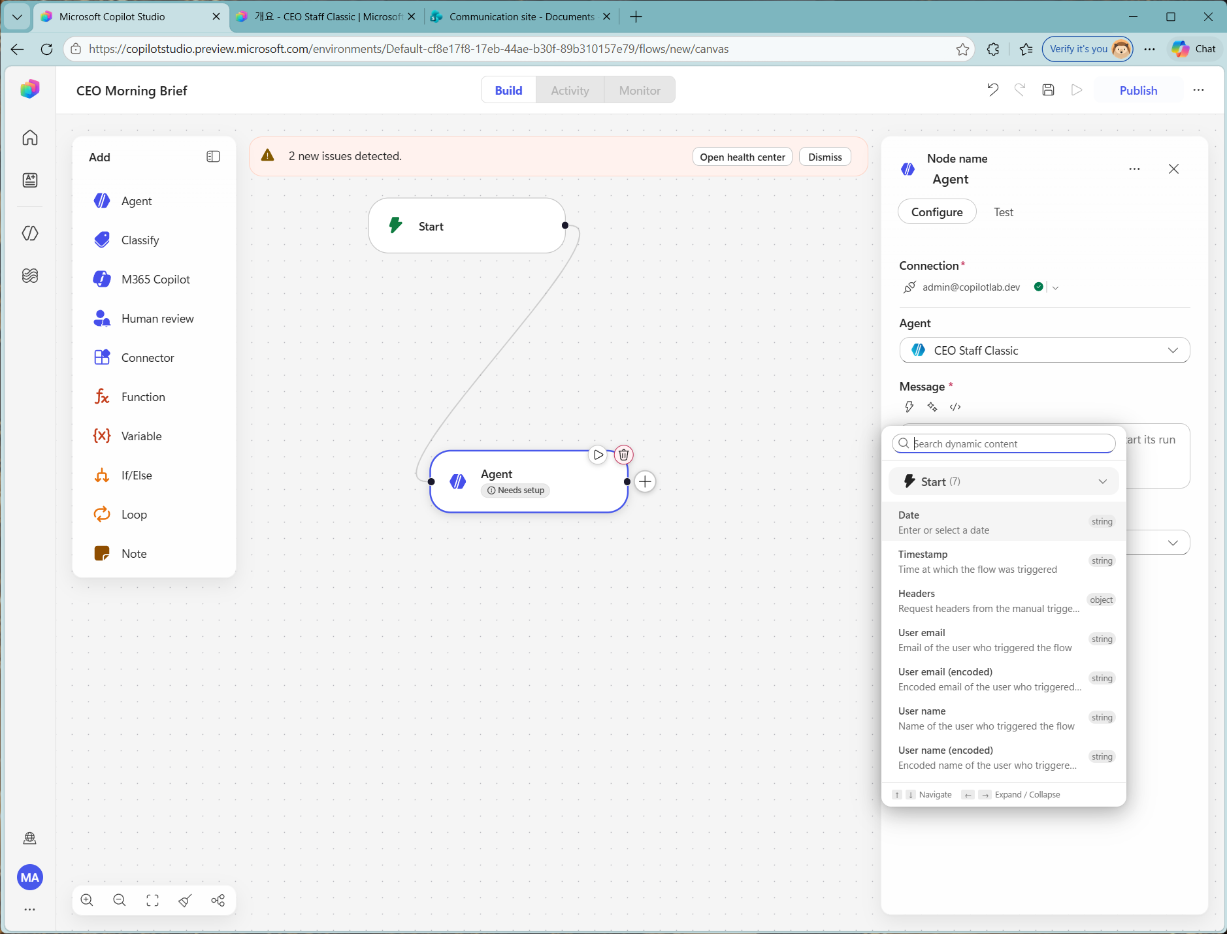Open the code expression editor for Message
The height and width of the screenshot is (934, 1227).
pos(955,407)
